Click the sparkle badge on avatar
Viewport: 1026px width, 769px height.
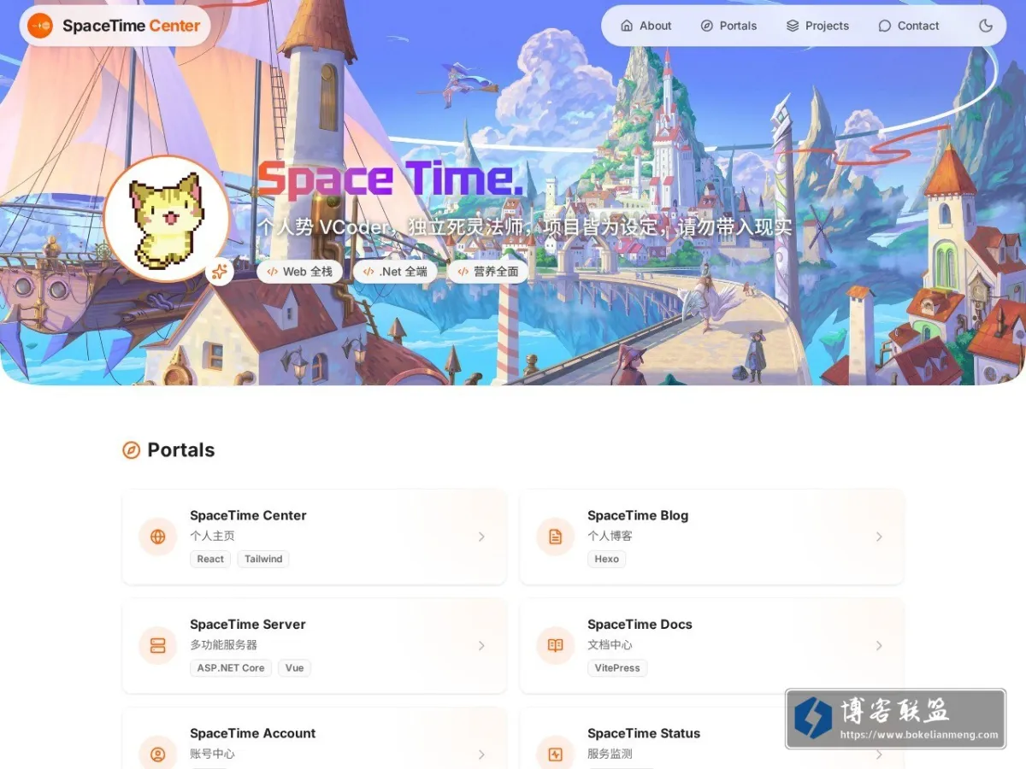pyautogui.click(x=220, y=272)
